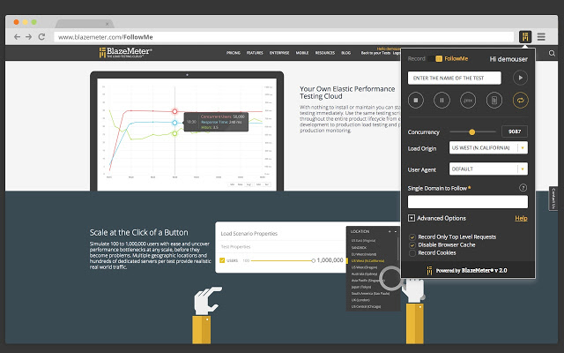
Task: Click the Contact Us side tab
Action: coord(553,198)
